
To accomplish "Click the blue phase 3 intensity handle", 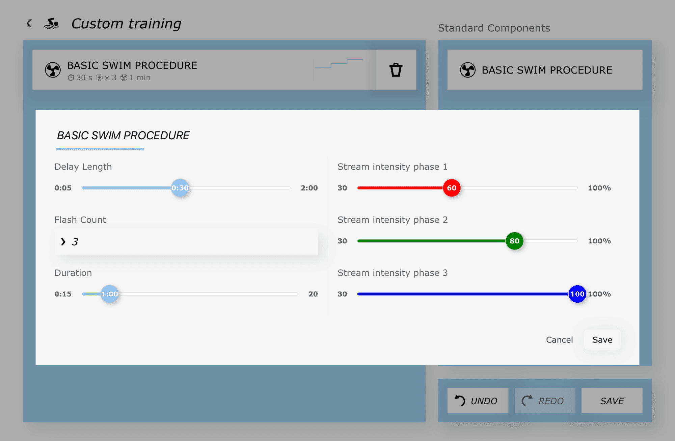I will coord(577,294).
